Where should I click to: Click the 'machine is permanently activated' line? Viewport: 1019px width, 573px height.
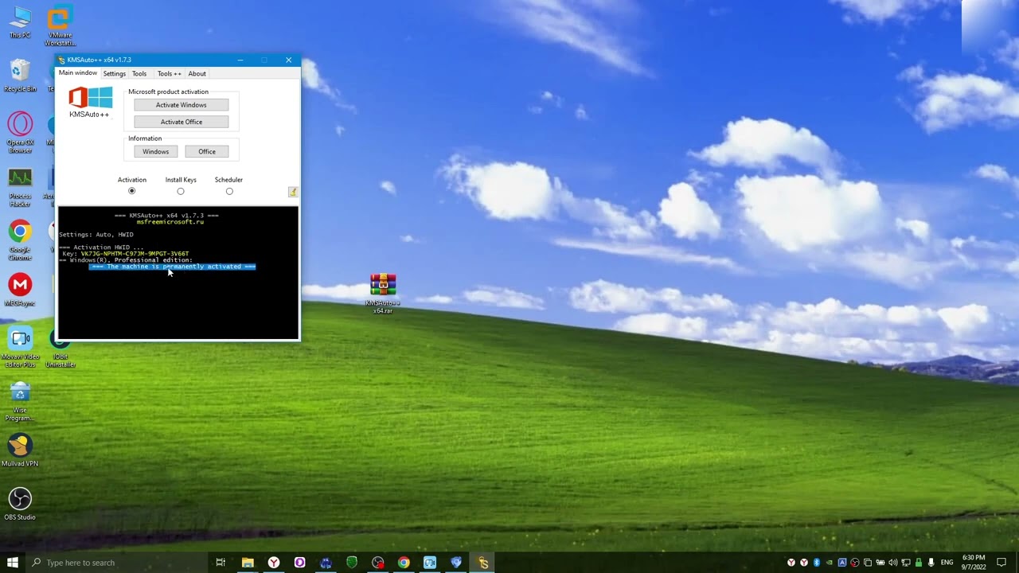click(x=172, y=267)
